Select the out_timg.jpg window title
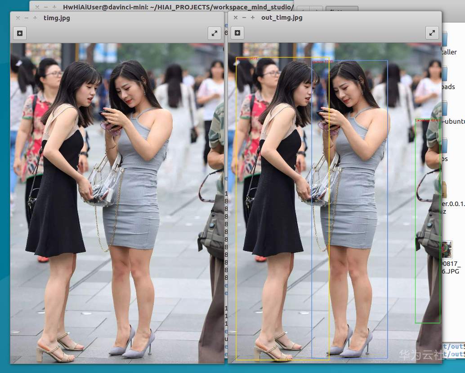 tap(282, 18)
